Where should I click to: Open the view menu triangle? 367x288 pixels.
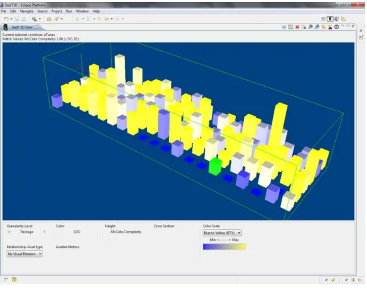click(x=342, y=26)
